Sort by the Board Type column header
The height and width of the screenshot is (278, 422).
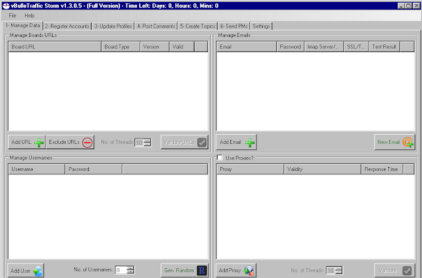pyautogui.click(x=121, y=47)
